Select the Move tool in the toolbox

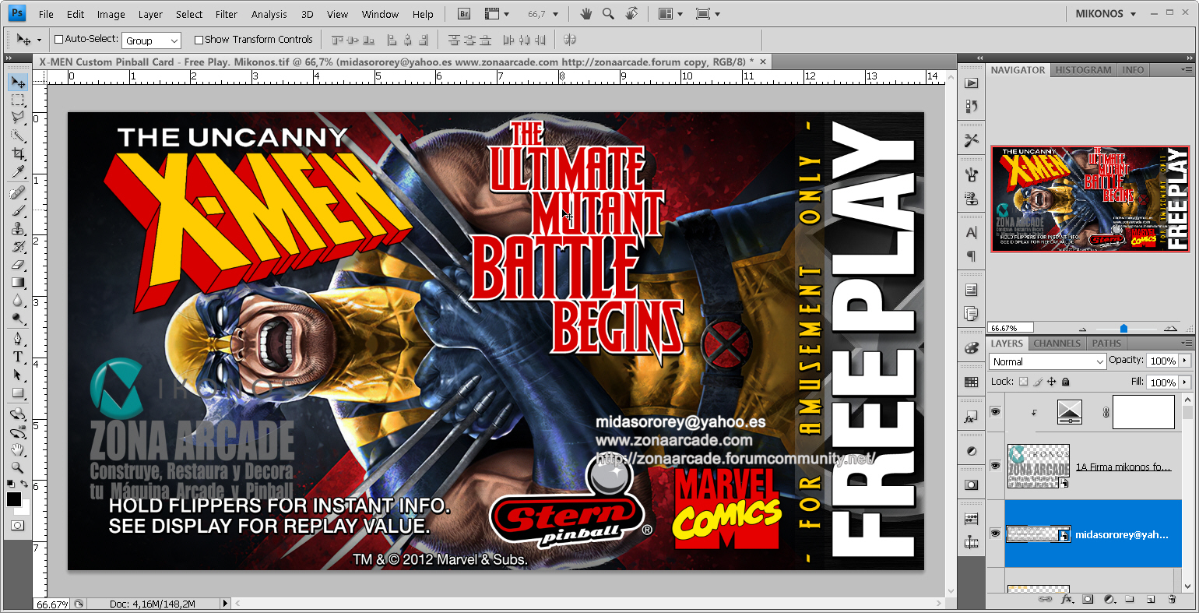click(x=18, y=83)
